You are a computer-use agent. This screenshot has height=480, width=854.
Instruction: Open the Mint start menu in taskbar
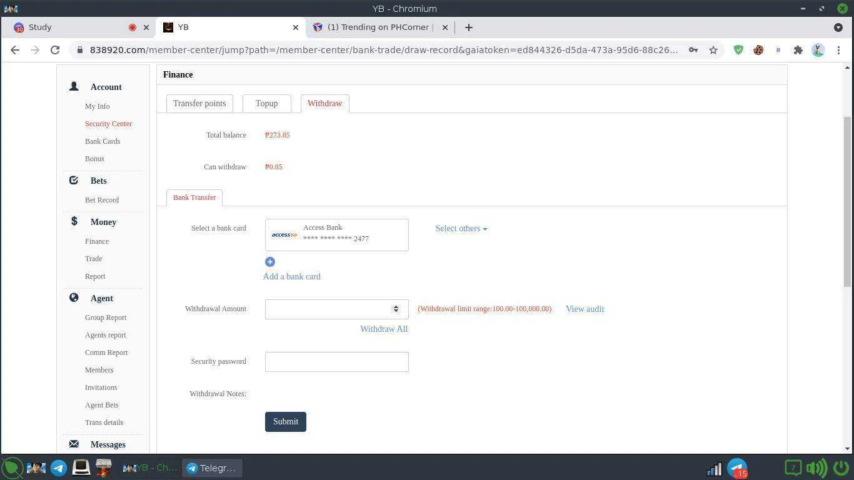click(x=12, y=467)
